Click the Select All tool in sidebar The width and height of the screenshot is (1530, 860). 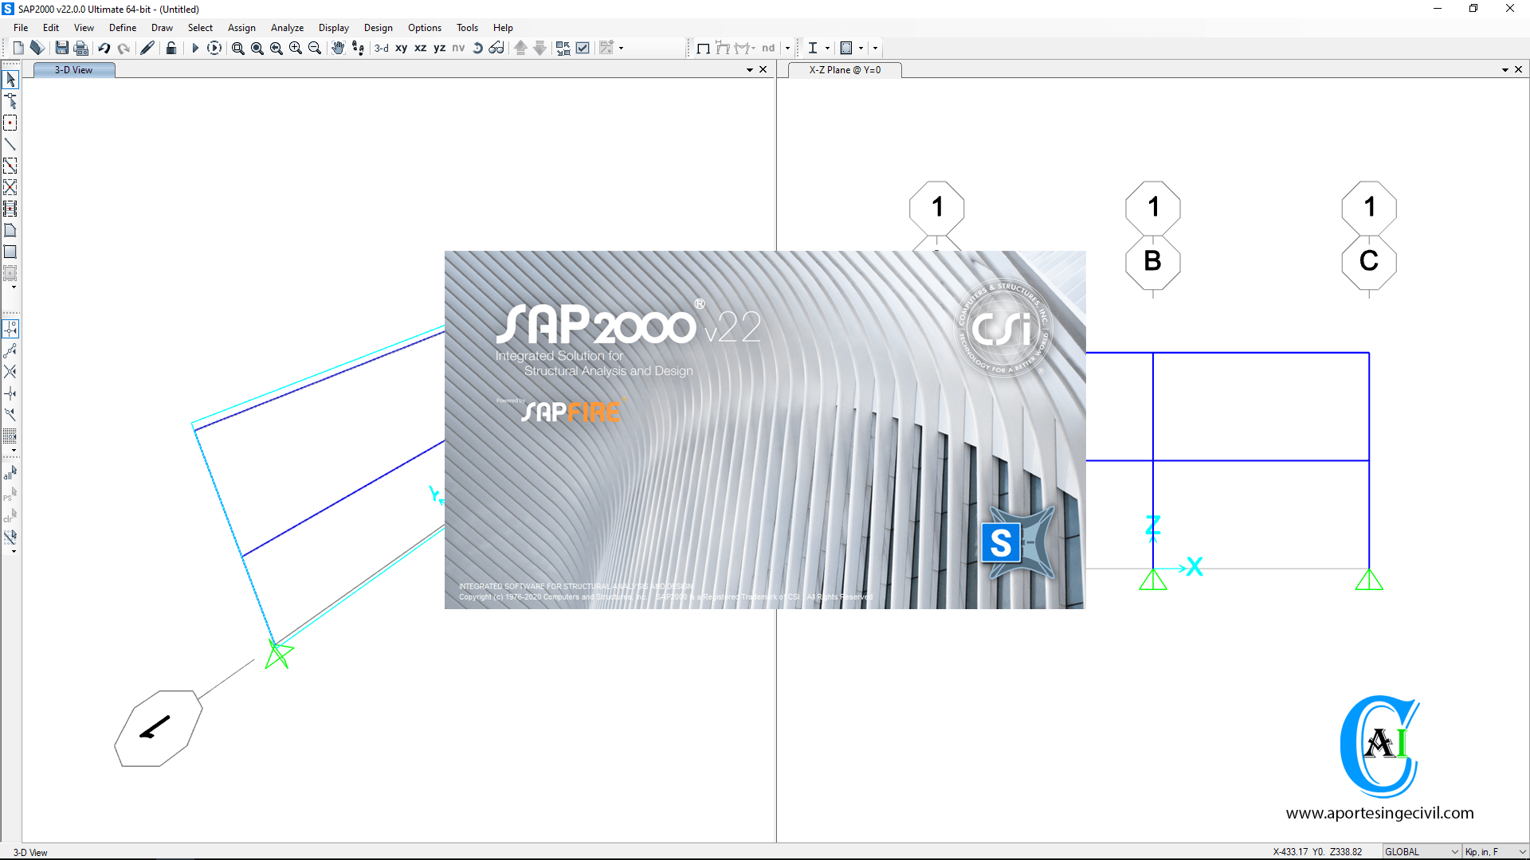tap(10, 474)
